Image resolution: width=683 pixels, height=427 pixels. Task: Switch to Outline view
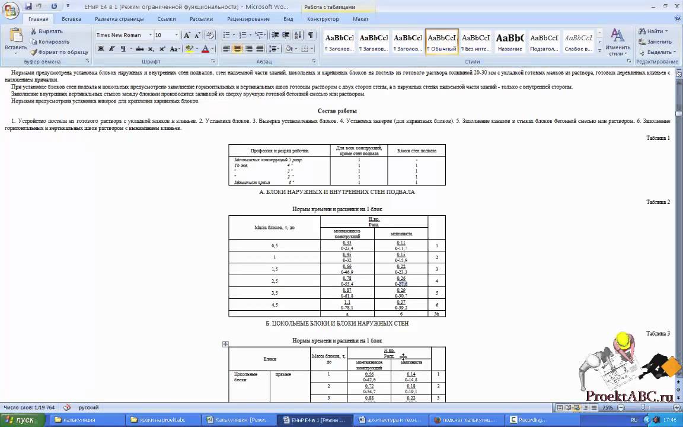pos(585,408)
